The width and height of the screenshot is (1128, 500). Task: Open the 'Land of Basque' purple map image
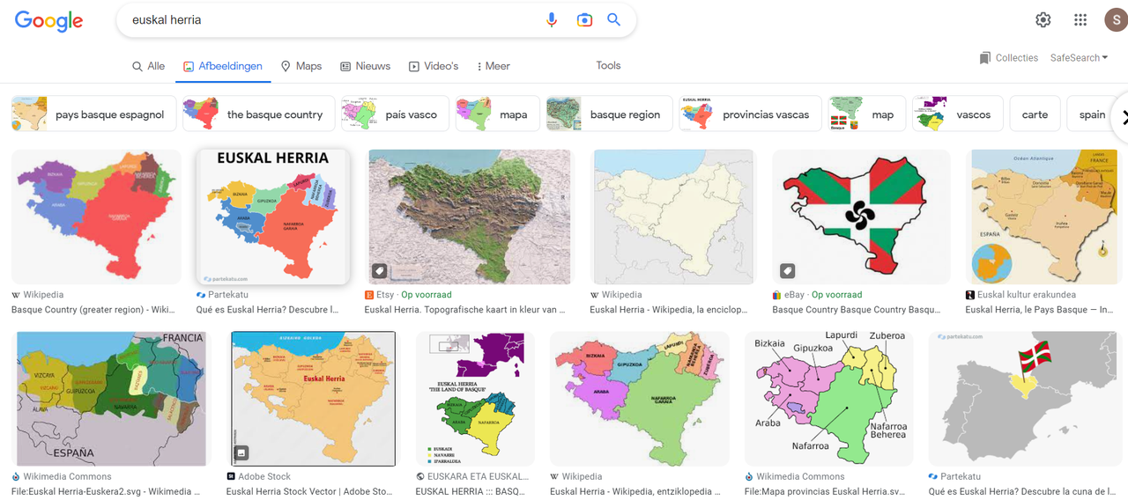(x=475, y=399)
